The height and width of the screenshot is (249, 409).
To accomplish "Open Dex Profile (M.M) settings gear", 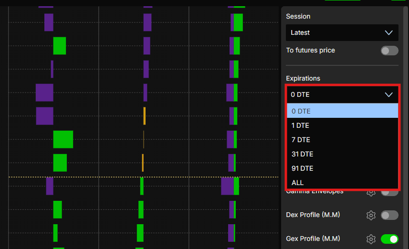I will pyautogui.click(x=371, y=215).
